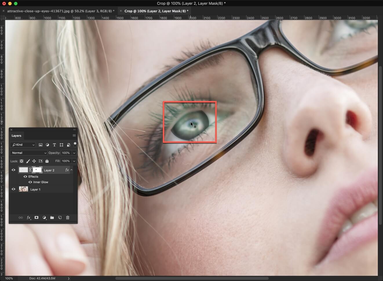The height and width of the screenshot is (281, 383).
Task: Add a layer mask
Action: tap(37, 217)
